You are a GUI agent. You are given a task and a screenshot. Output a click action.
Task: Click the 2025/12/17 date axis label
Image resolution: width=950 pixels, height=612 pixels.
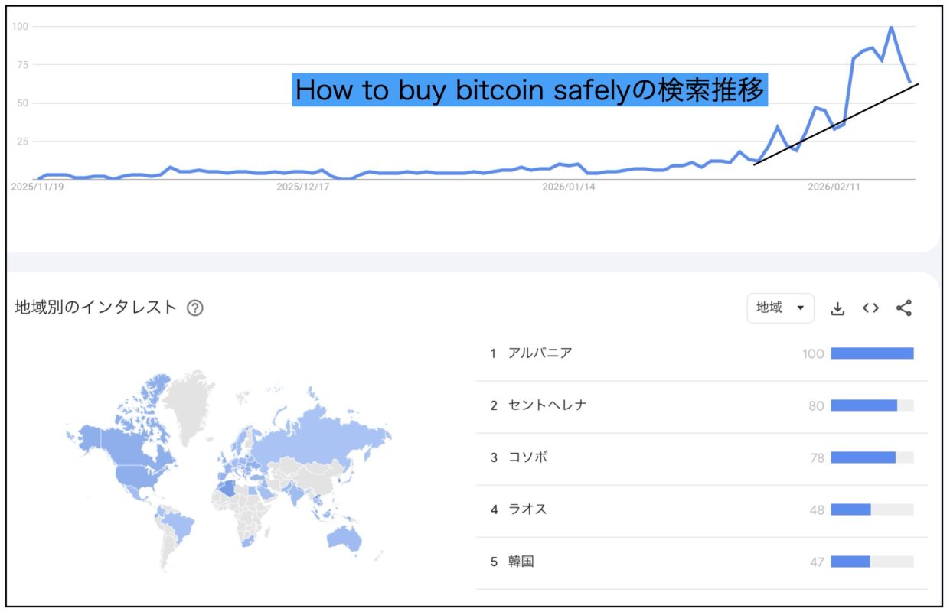302,187
